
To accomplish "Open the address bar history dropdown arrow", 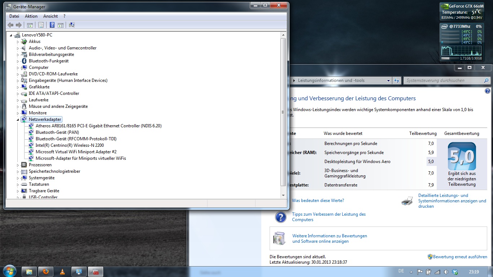I will point(388,80).
